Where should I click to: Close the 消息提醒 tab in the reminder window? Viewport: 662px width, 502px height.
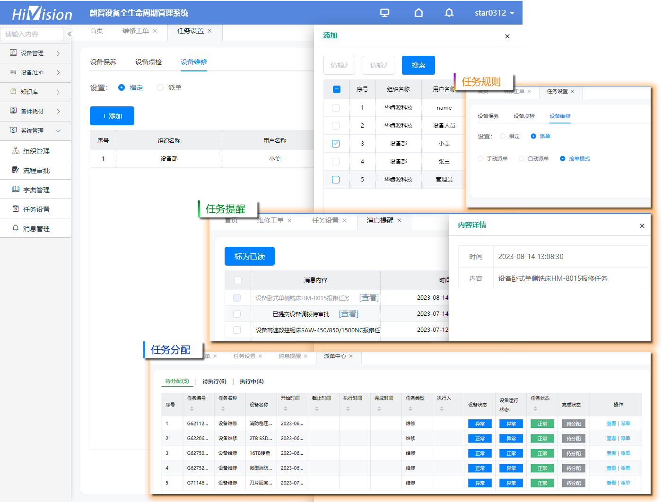399,220
